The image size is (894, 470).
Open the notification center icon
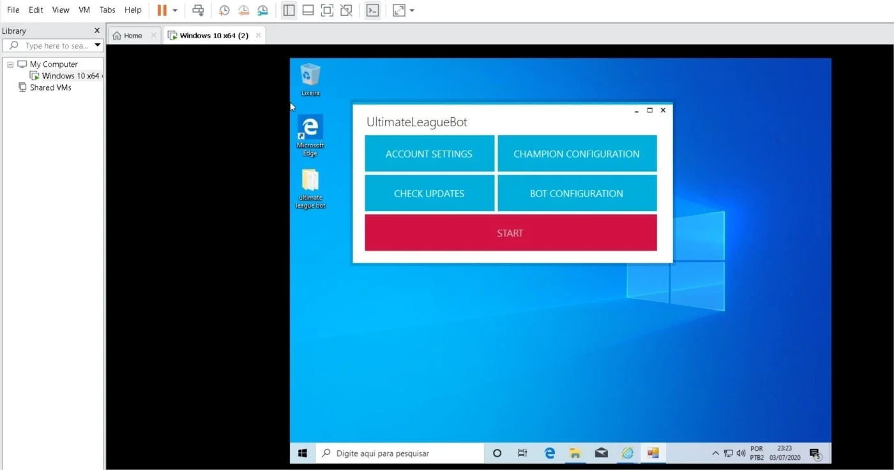pos(815,454)
